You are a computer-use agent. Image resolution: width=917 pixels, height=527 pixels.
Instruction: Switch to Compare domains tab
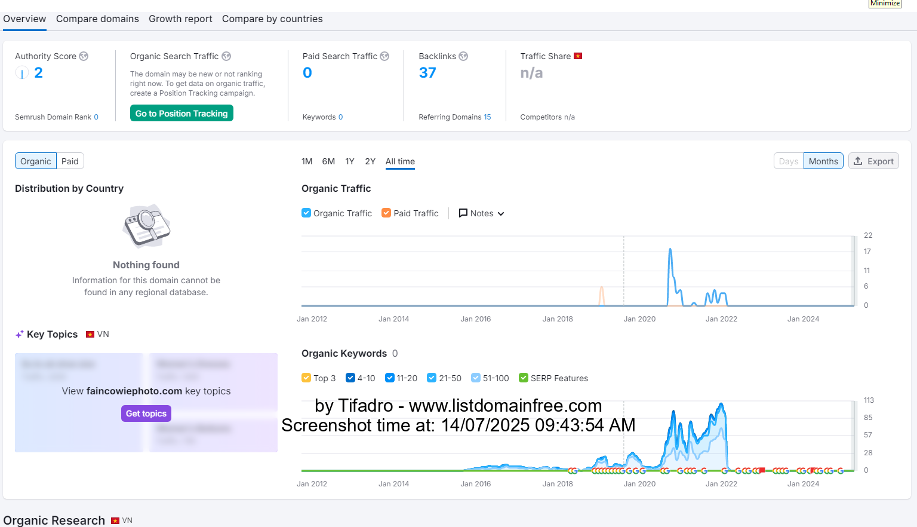coord(97,19)
